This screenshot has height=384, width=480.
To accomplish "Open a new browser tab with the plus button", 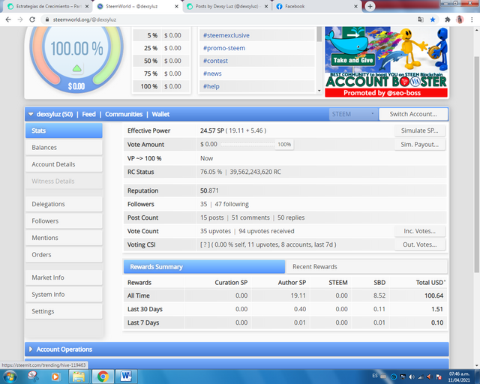I will tap(370, 6).
